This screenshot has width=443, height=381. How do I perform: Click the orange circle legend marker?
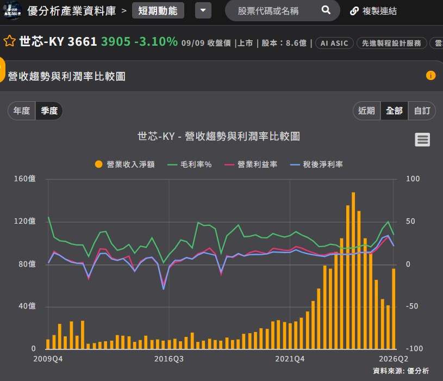pyautogui.click(x=98, y=164)
